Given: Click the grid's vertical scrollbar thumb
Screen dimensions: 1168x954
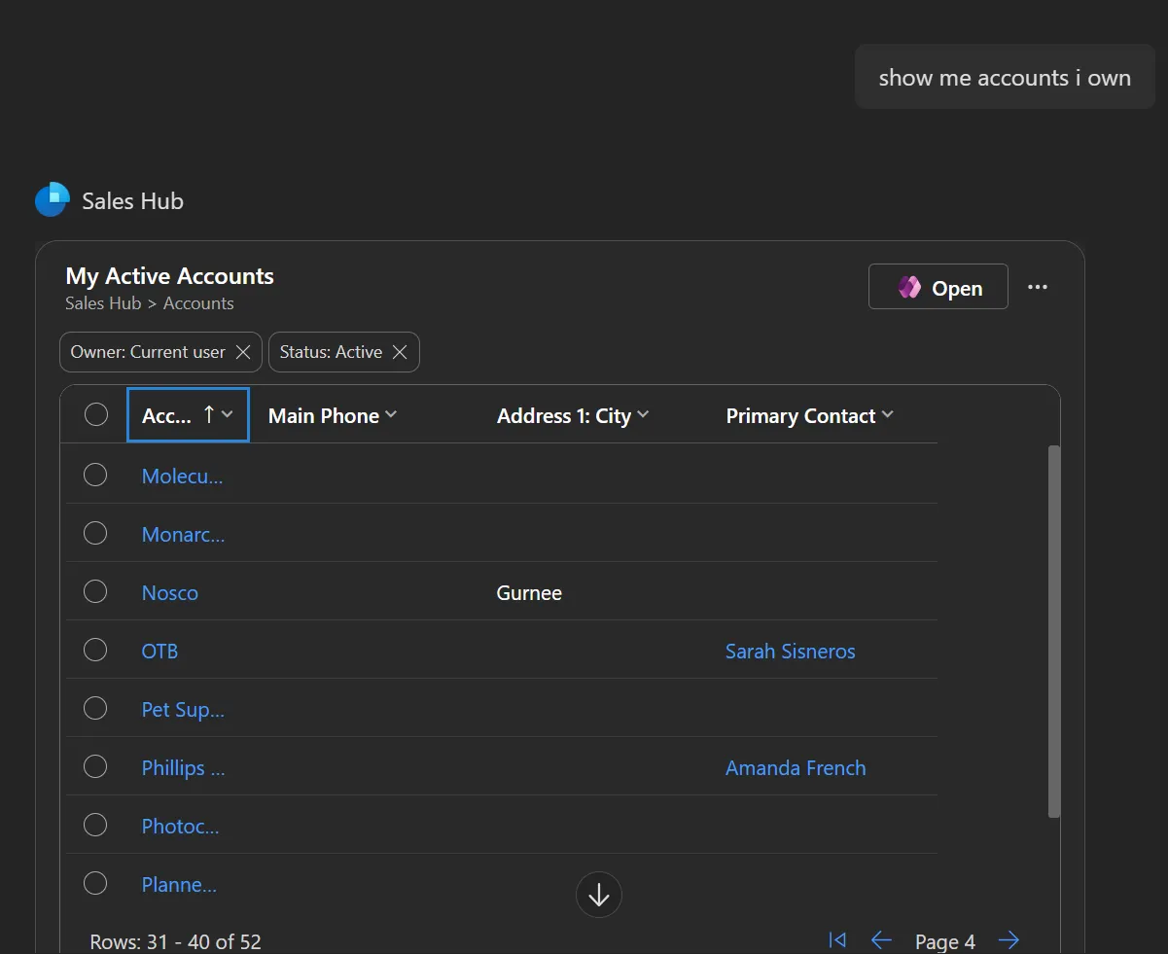Looking at the screenshot, I should tap(1054, 632).
